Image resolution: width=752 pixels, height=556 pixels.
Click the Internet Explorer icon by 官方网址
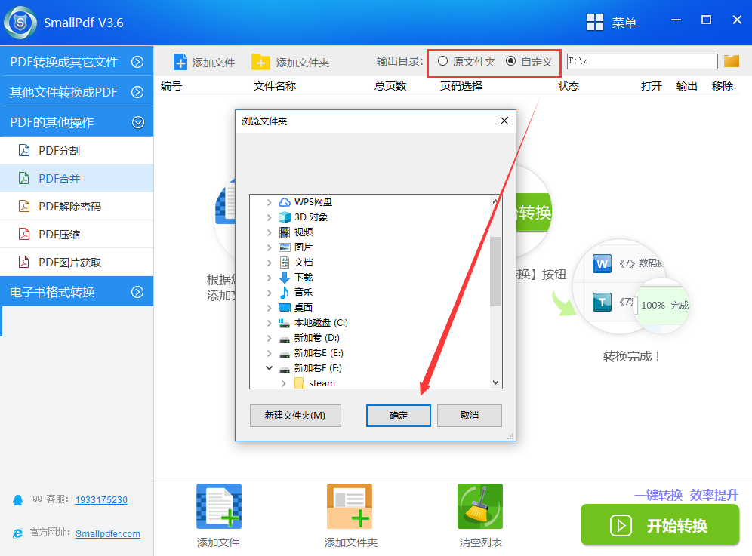click(x=18, y=533)
